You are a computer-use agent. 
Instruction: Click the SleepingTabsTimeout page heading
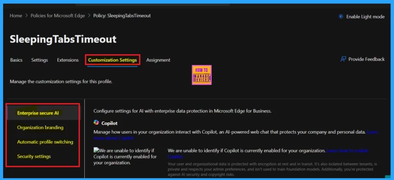(63, 39)
